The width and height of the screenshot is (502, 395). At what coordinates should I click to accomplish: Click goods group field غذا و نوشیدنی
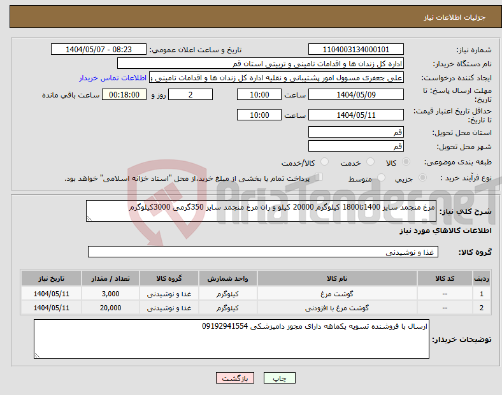(263, 252)
